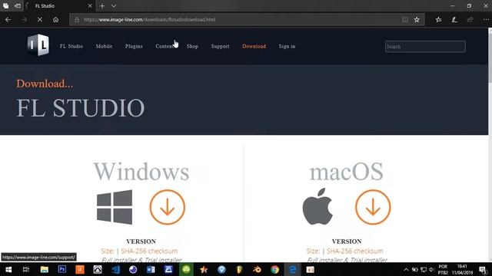This screenshot has width=492, height=276.
Task: Open Edge settings and more menu
Action: click(x=486, y=20)
